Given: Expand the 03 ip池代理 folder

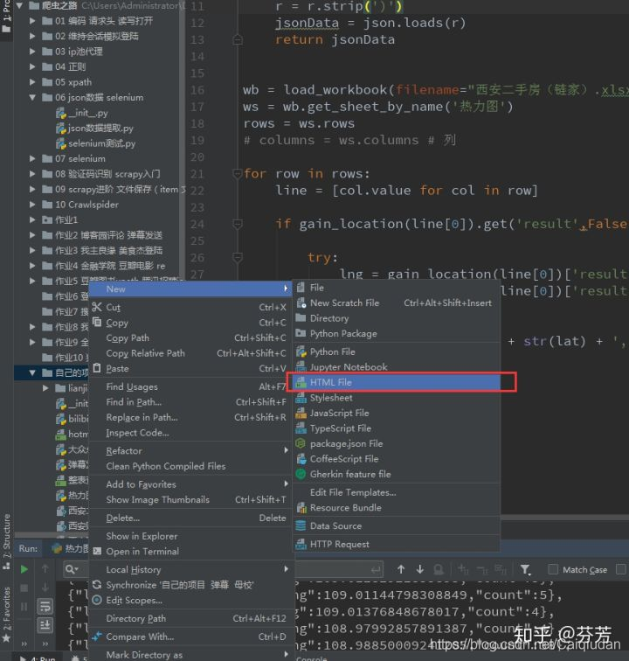Looking at the screenshot, I should [x=32, y=52].
